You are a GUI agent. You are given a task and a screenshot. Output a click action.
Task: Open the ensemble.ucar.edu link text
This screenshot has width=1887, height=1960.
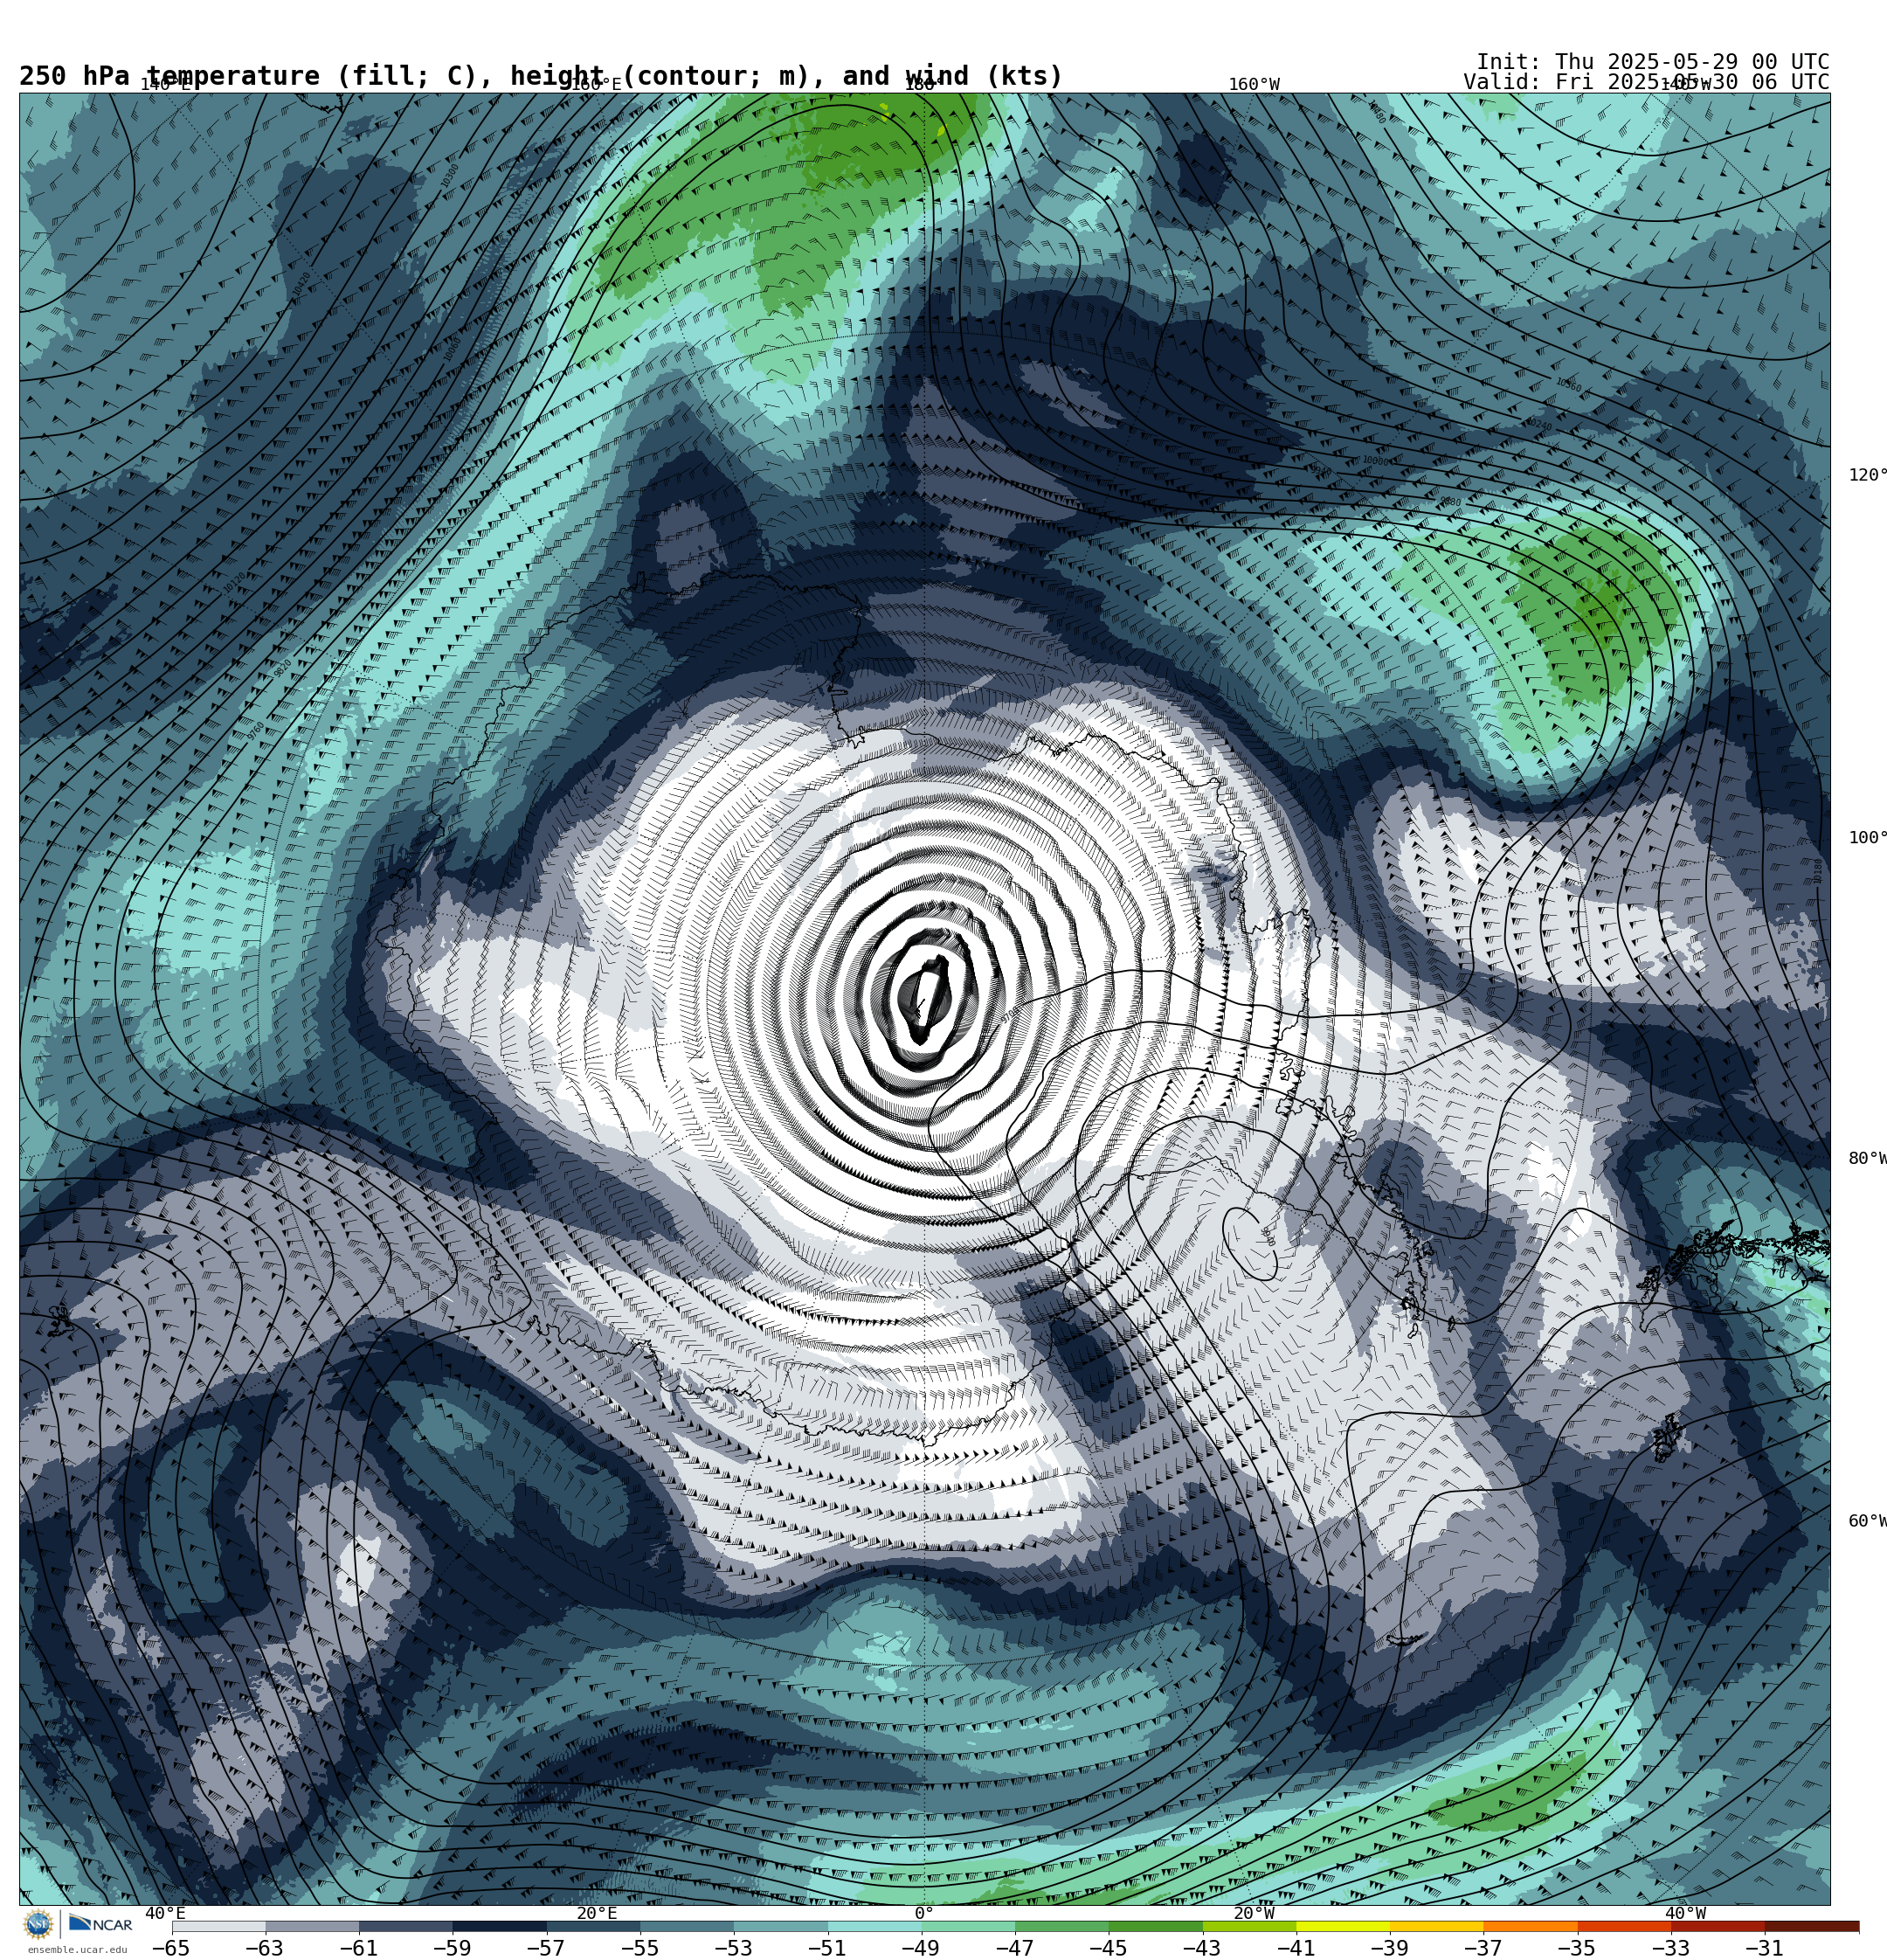pos(77,1949)
